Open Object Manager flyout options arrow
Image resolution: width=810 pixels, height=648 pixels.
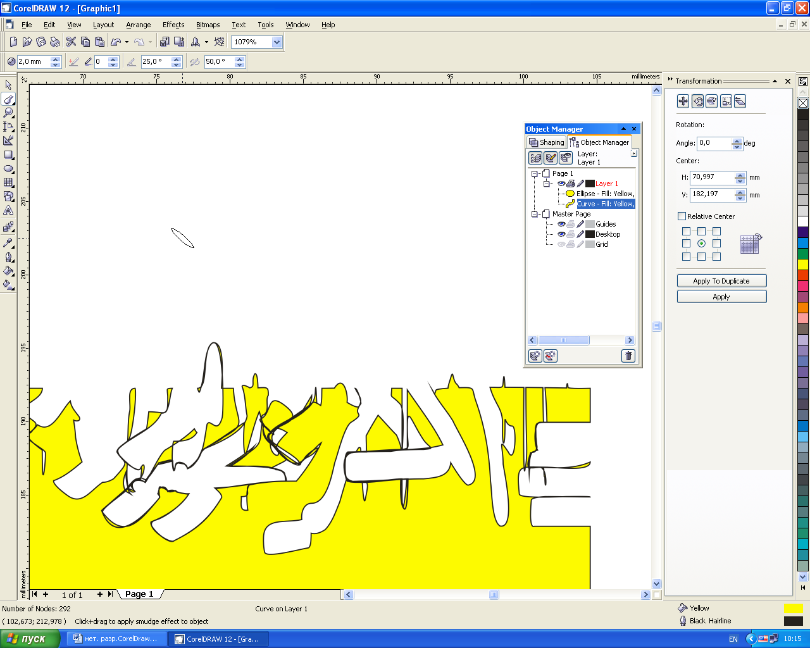click(634, 153)
